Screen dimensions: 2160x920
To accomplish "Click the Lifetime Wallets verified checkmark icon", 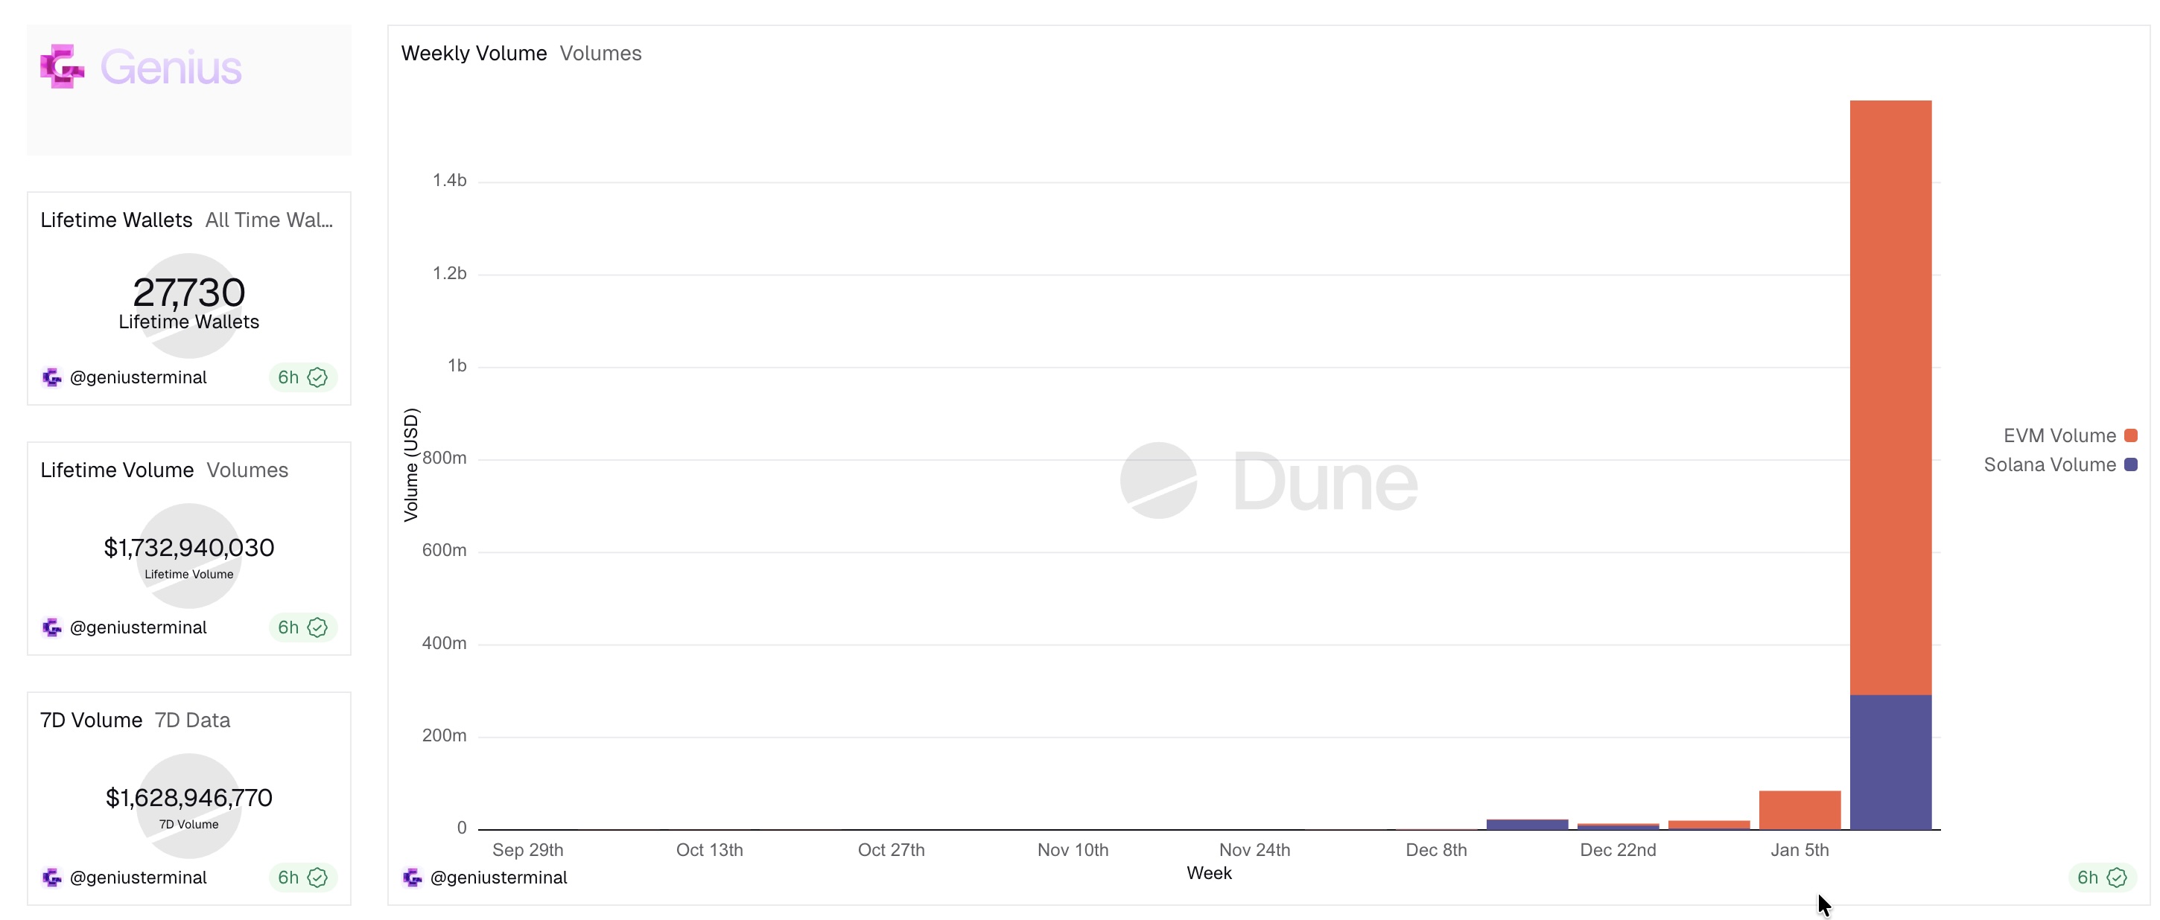I will [x=317, y=378].
